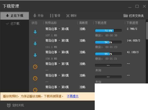Click the 下载速度 column header

pyautogui.click(x=132, y=23)
